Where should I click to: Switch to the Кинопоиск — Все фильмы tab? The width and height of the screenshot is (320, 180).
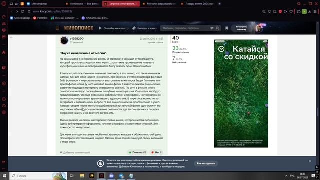(x=83, y=4)
